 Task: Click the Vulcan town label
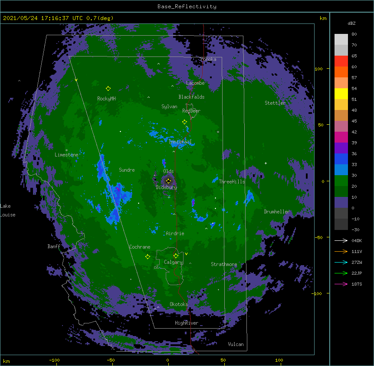[x=236, y=344]
